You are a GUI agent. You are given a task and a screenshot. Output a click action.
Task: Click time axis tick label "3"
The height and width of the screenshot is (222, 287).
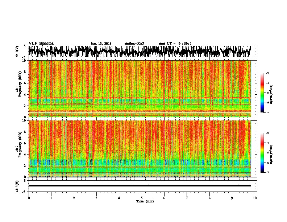click(x=96, y=198)
